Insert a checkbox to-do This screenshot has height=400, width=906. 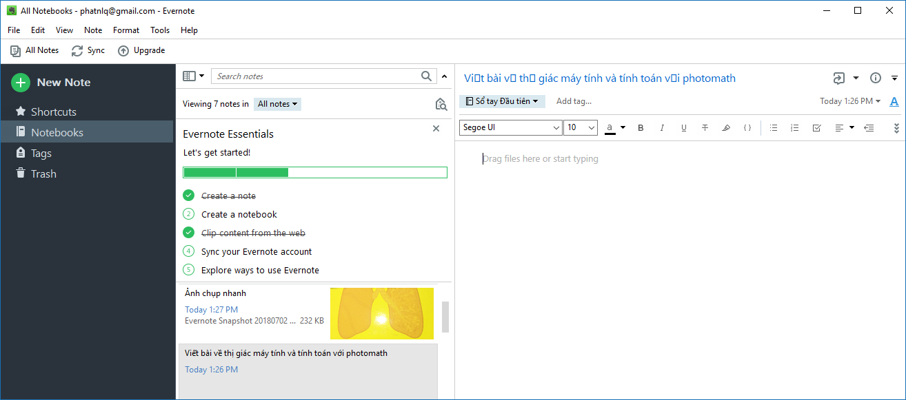pyautogui.click(x=817, y=128)
